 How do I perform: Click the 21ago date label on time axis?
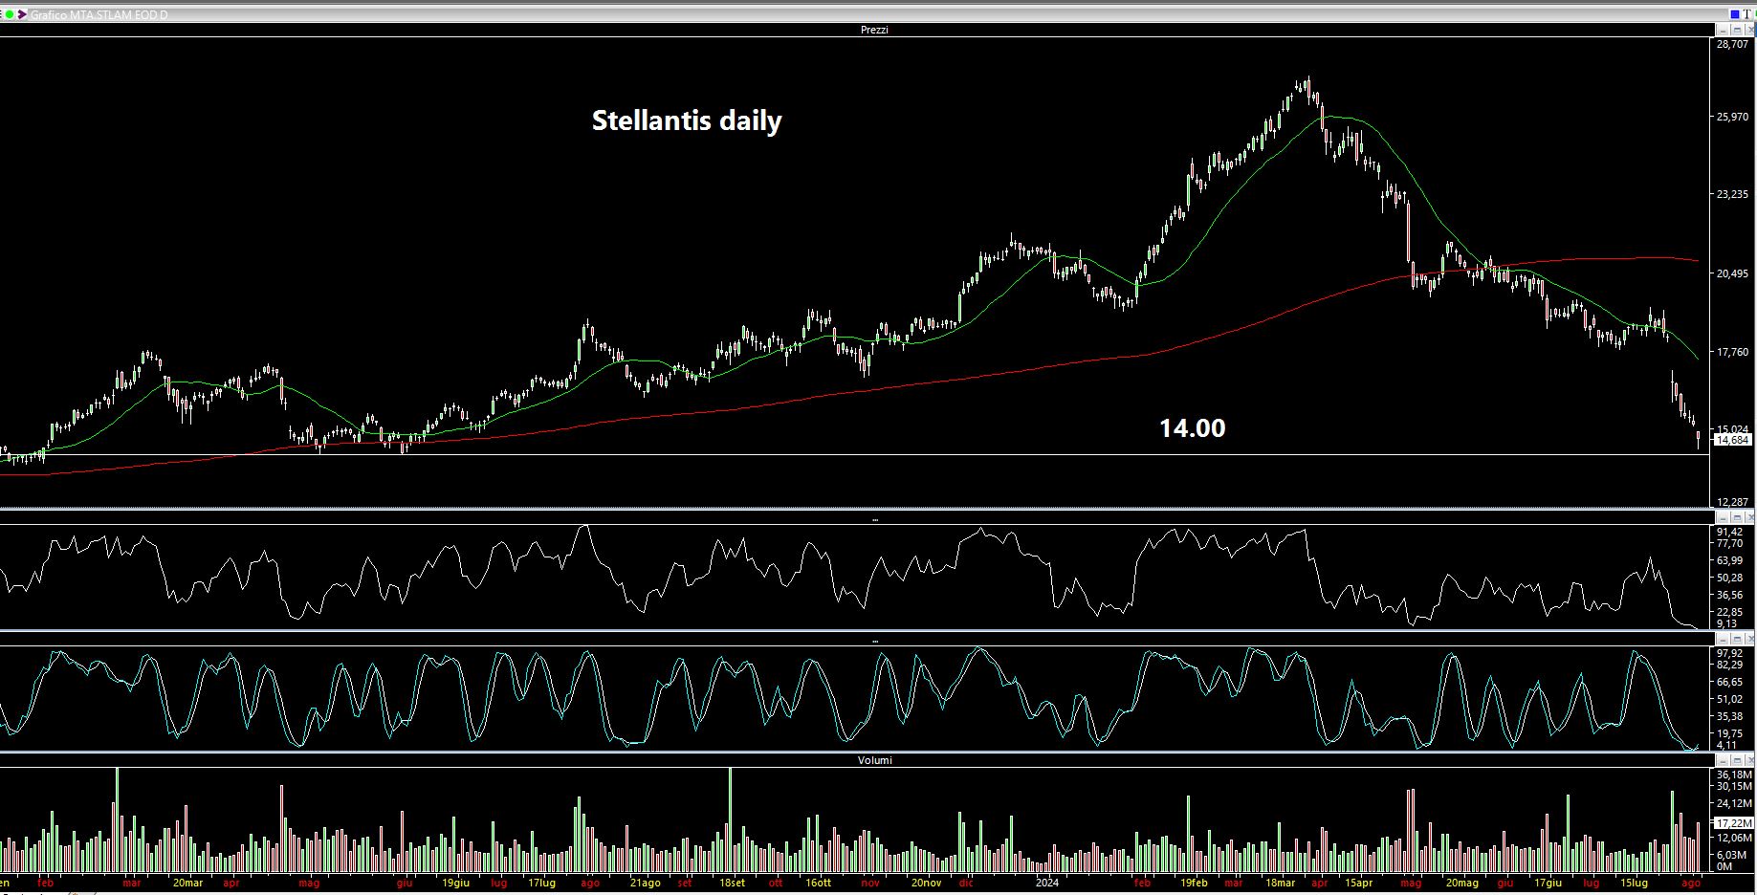pyautogui.click(x=645, y=883)
